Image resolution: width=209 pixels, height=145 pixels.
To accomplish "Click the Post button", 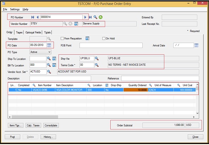I will [x=12, y=137].
